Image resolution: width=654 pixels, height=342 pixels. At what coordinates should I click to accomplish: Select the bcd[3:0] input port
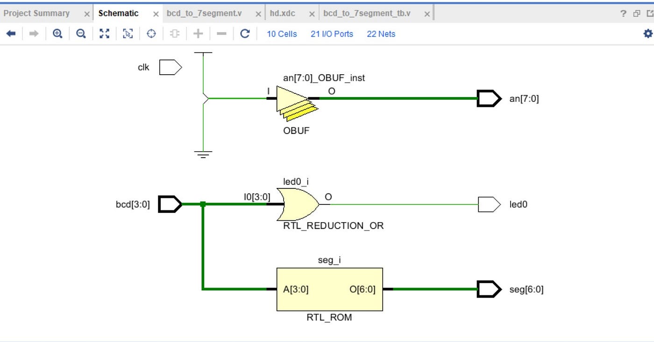click(x=170, y=204)
